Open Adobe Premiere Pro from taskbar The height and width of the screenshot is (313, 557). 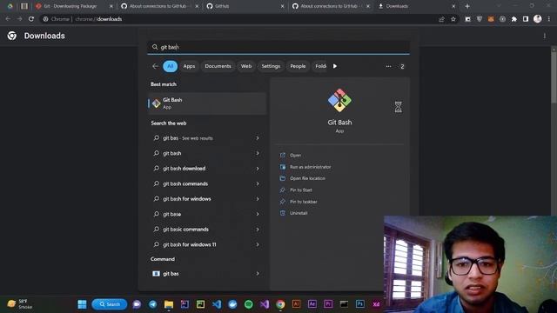point(328,303)
